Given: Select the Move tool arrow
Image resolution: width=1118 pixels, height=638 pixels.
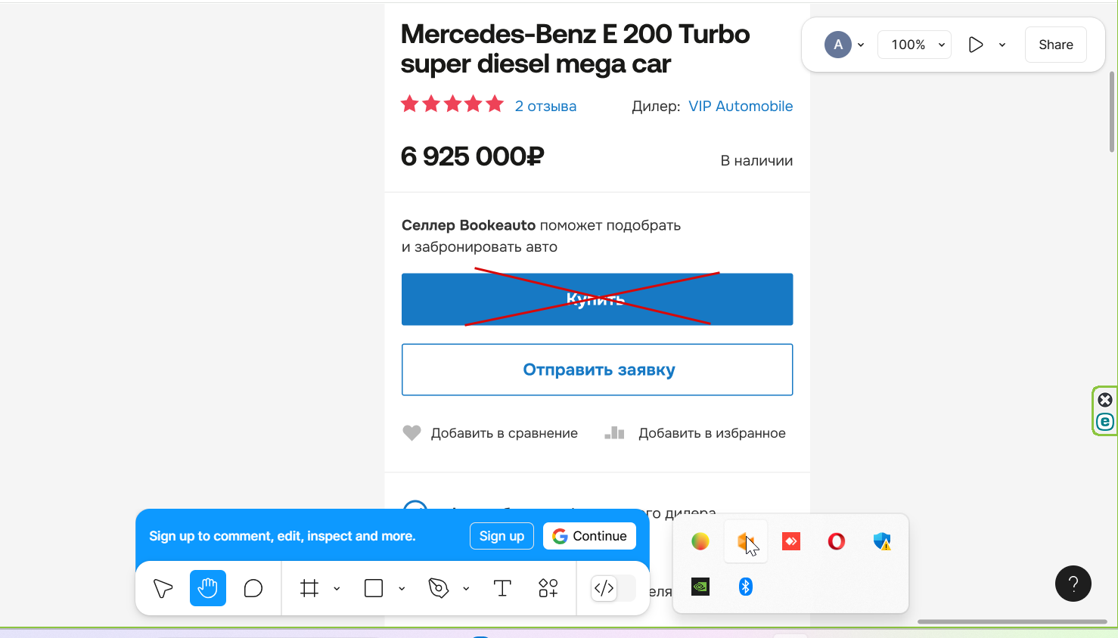Looking at the screenshot, I should [x=163, y=588].
